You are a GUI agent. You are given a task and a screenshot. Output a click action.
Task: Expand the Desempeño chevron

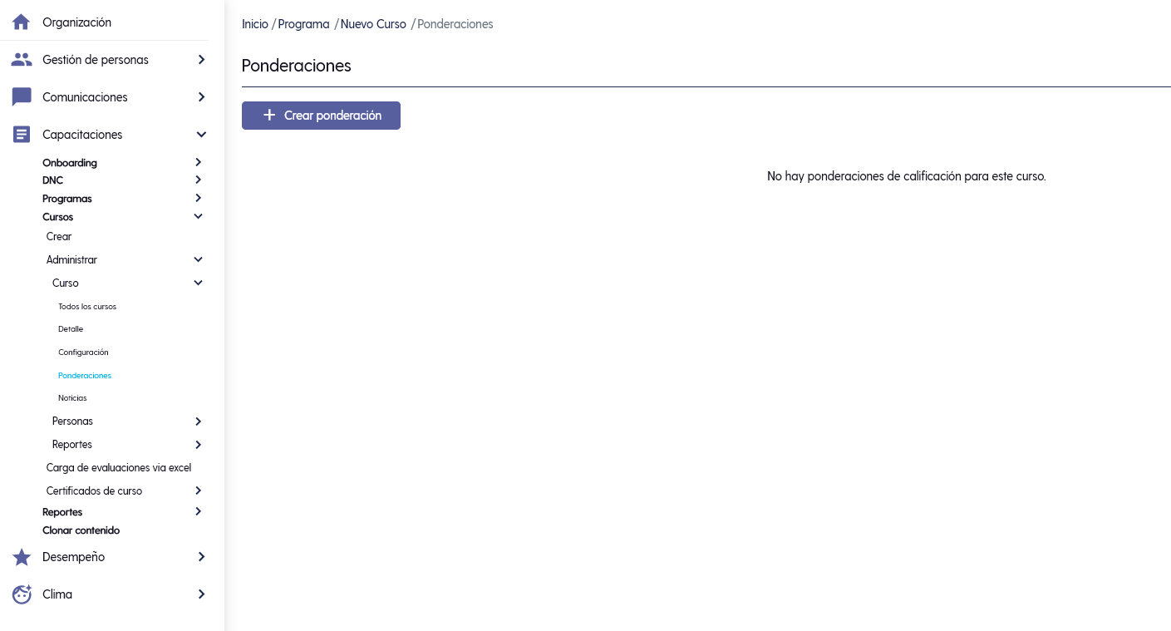(x=201, y=557)
